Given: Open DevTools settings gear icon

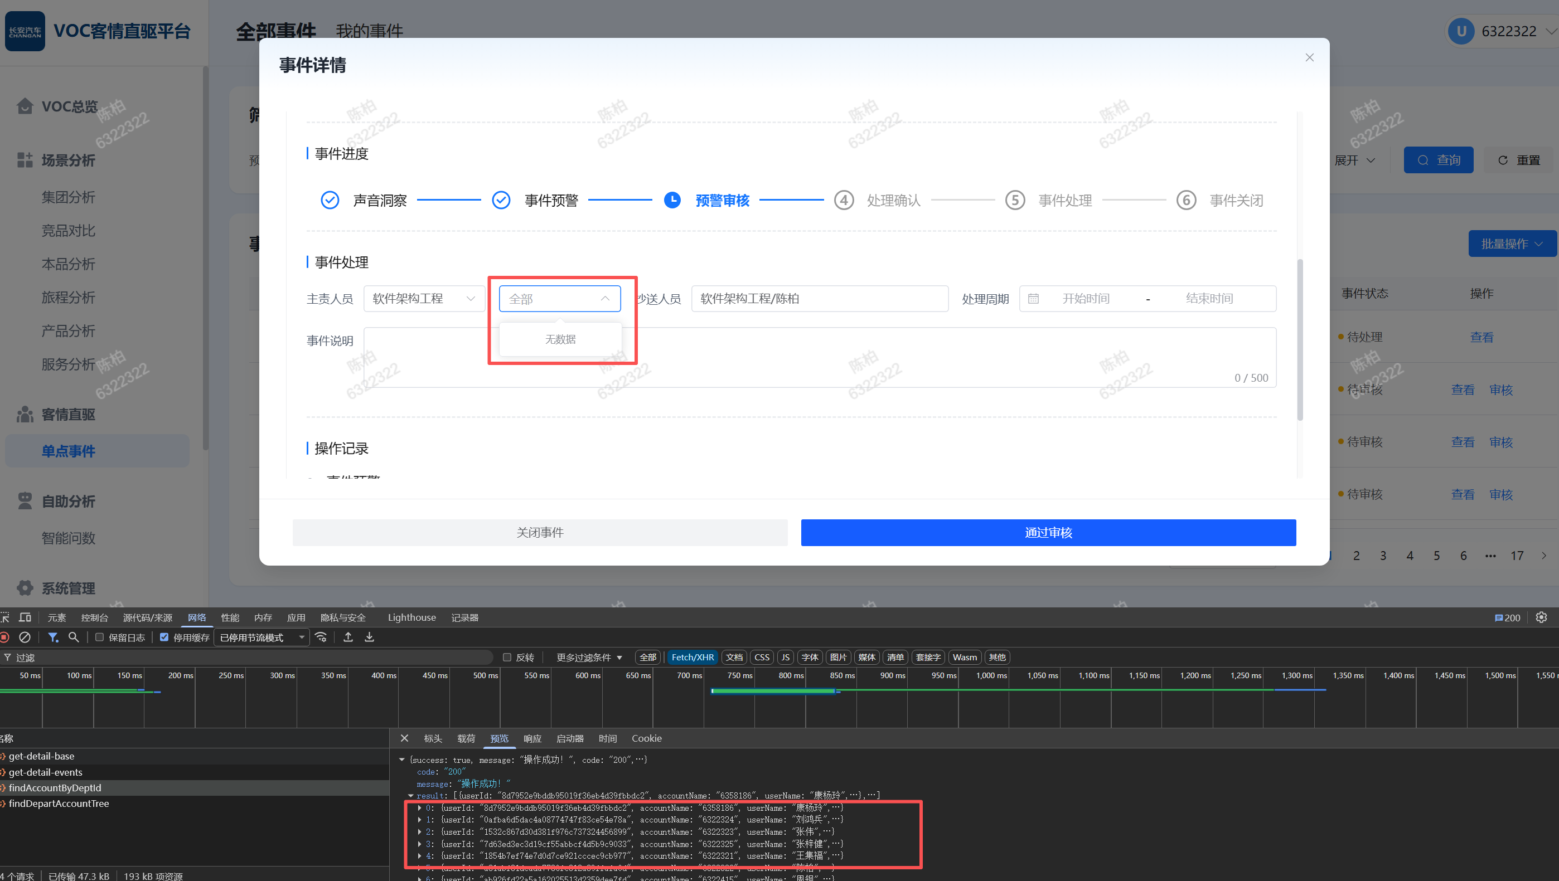Looking at the screenshot, I should [x=1542, y=617].
